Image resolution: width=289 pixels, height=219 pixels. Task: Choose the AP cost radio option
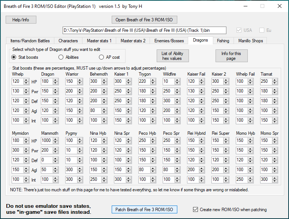pos(101,57)
